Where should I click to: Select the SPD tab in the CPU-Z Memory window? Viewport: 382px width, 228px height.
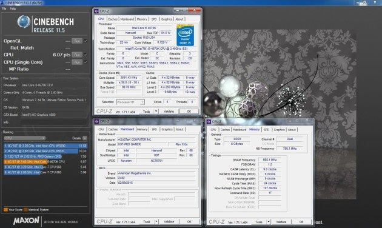(267, 130)
